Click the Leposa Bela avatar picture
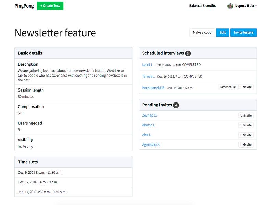The width and height of the screenshot is (268, 205). (230, 6)
